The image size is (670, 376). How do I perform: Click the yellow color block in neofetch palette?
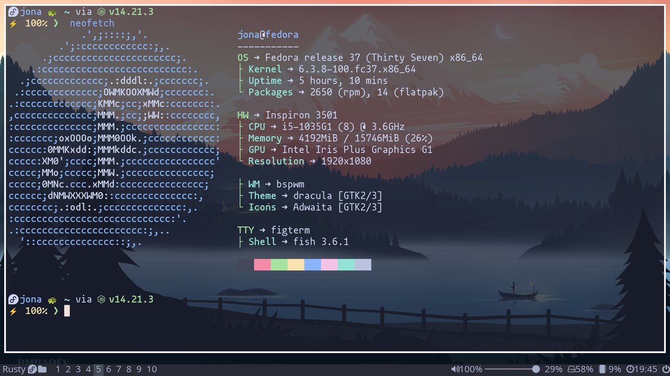tap(296, 265)
